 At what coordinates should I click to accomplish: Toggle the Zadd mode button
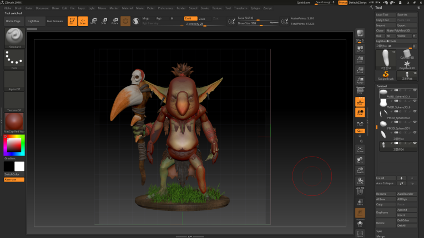[x=191, y=19]
